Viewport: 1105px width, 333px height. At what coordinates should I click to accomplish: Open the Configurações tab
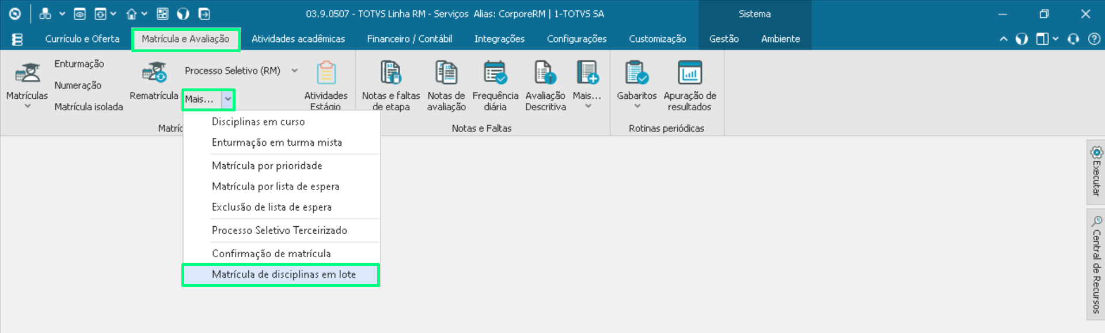click(x=576, y=39)
